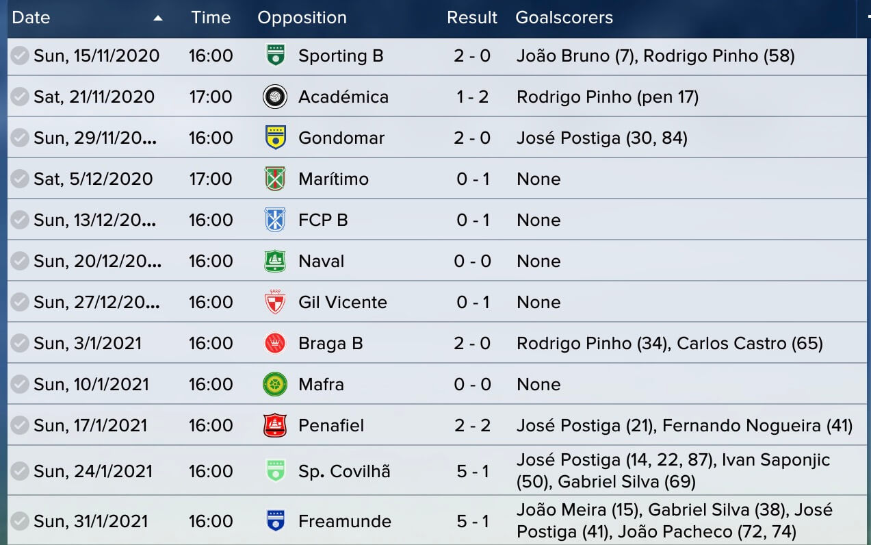Toggle the checkmark beside Sat, 5/12/2020

20,179
